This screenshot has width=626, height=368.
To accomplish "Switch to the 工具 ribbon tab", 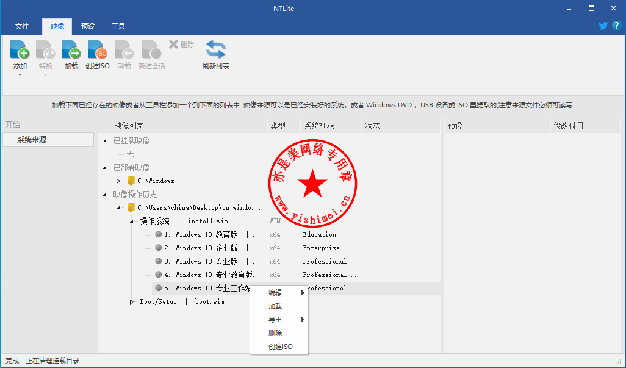I will coord(118,26).
